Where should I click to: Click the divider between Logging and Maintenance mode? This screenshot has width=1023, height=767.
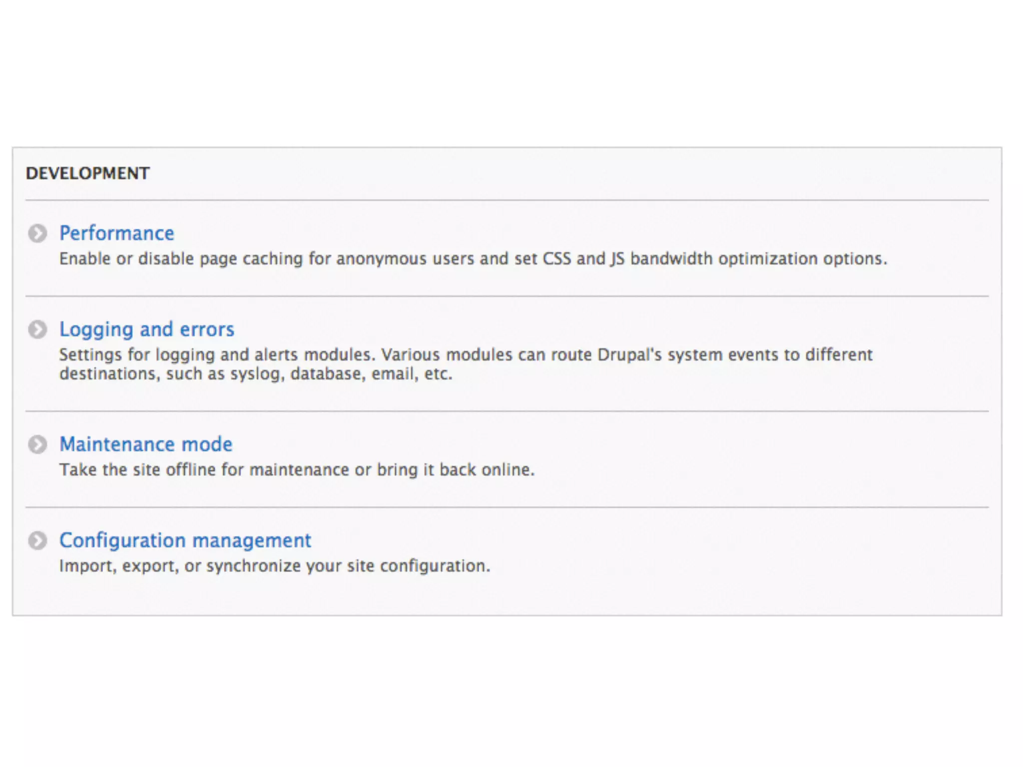click(507, 411)
